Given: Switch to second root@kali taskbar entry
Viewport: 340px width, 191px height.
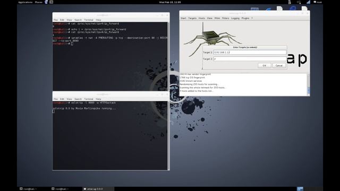Looking at the screenshot, I should pos(60,189).
